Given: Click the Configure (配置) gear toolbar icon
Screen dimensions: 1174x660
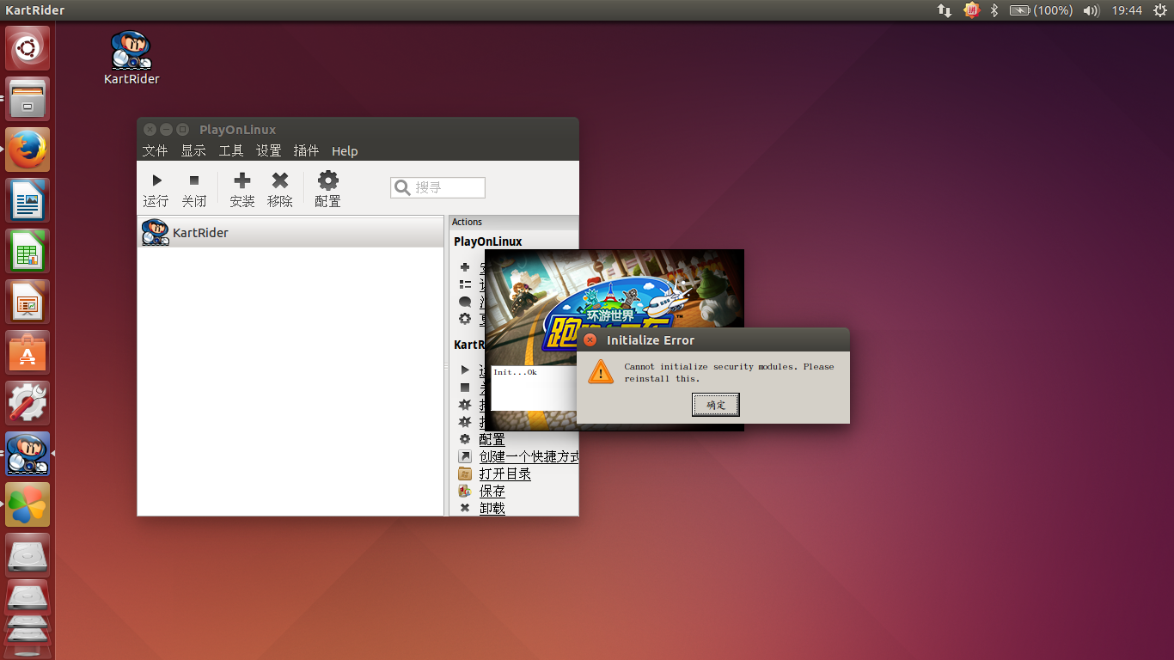Looking at the screenshot, I should [328, 180].
